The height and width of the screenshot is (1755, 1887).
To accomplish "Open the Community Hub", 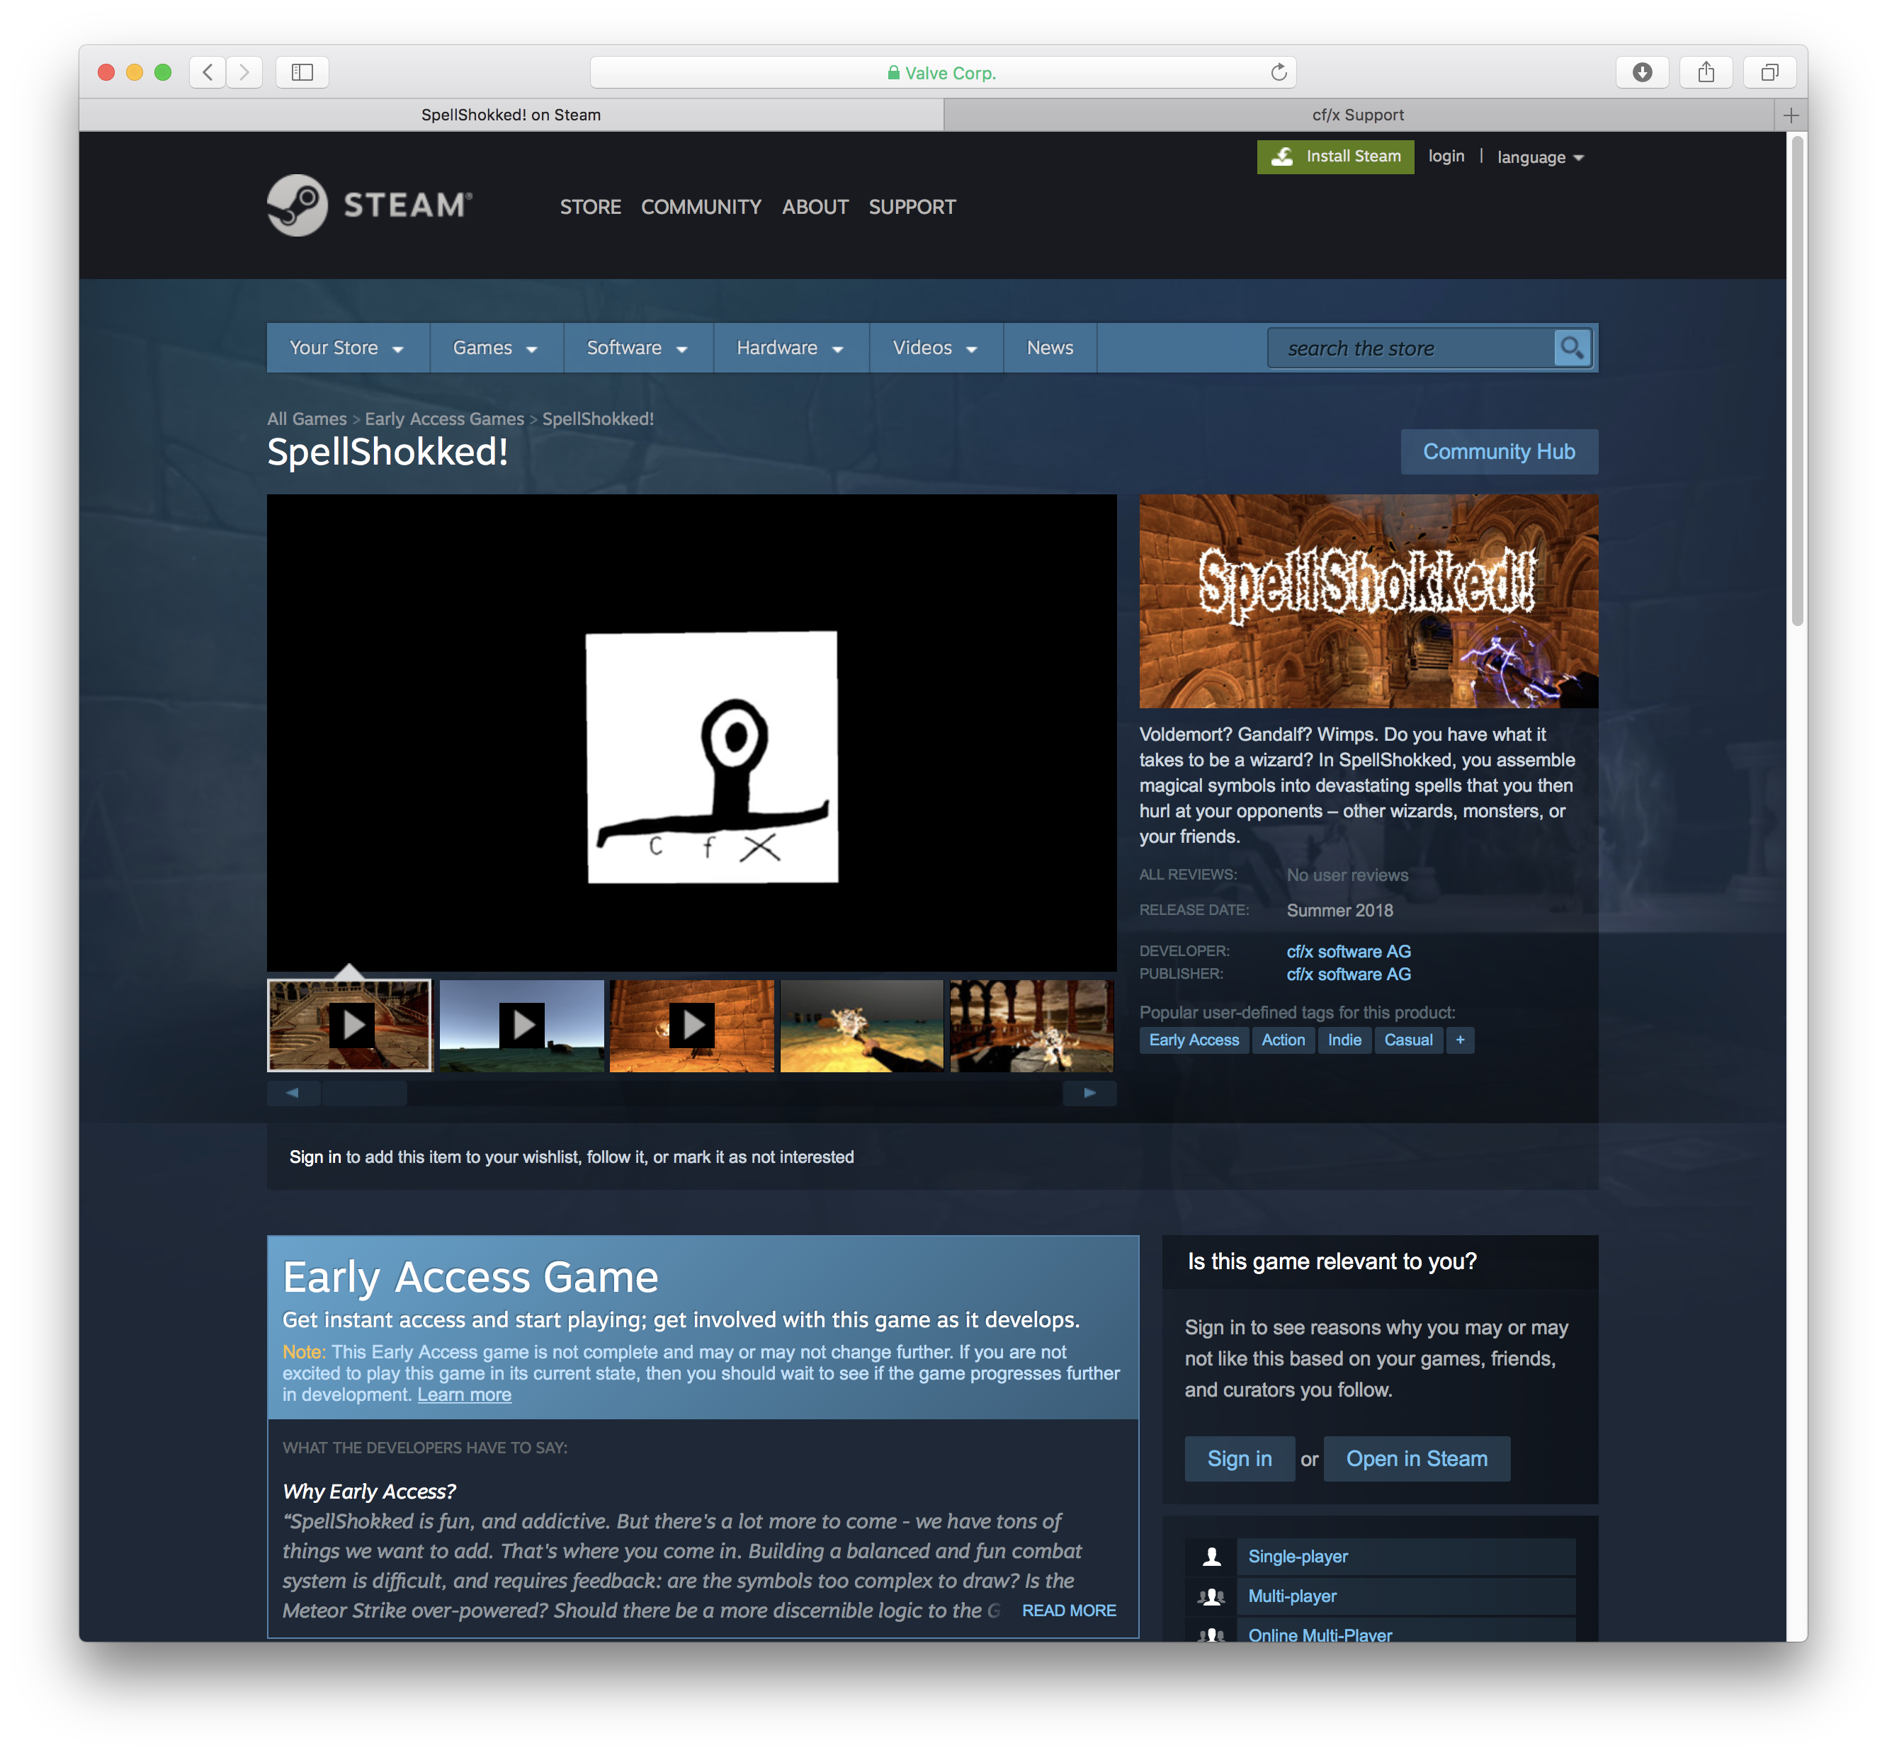I will point(1499,452).
